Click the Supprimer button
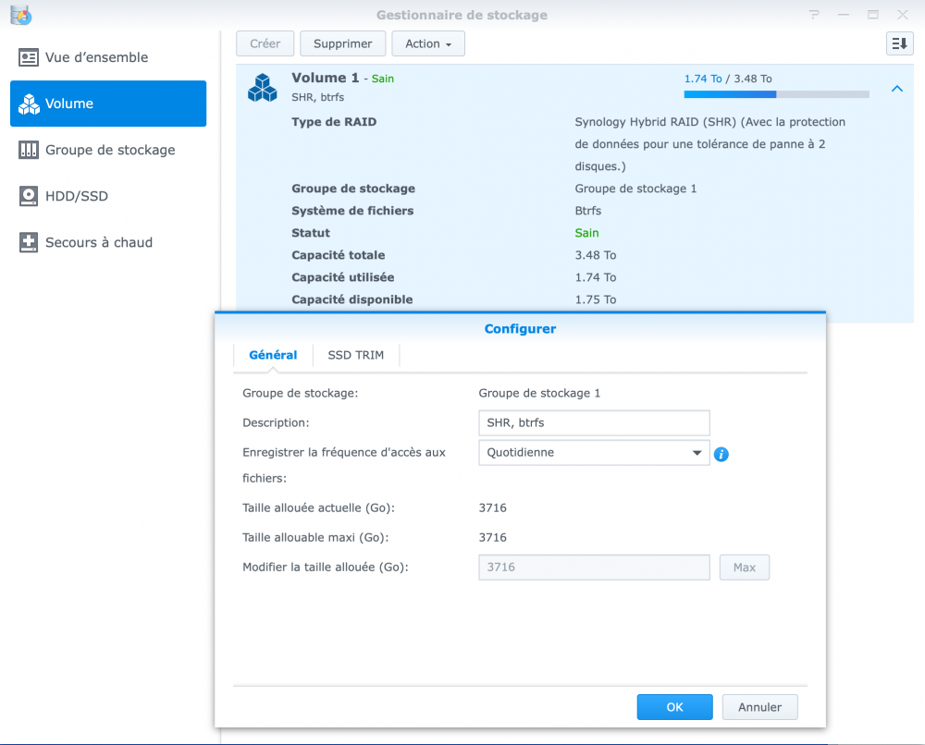925x745 pixels. tap(342, 43)
